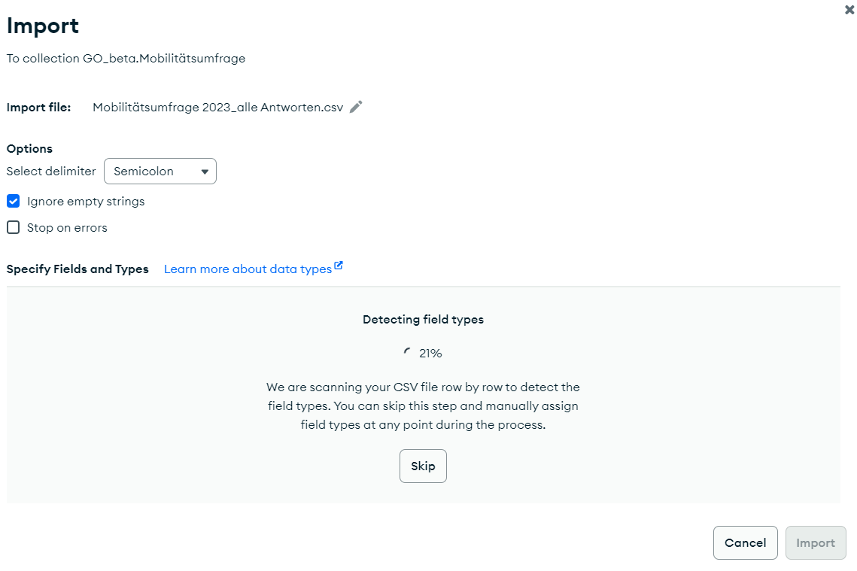Click the external-link icon beside Learn more

pos(339,266)
